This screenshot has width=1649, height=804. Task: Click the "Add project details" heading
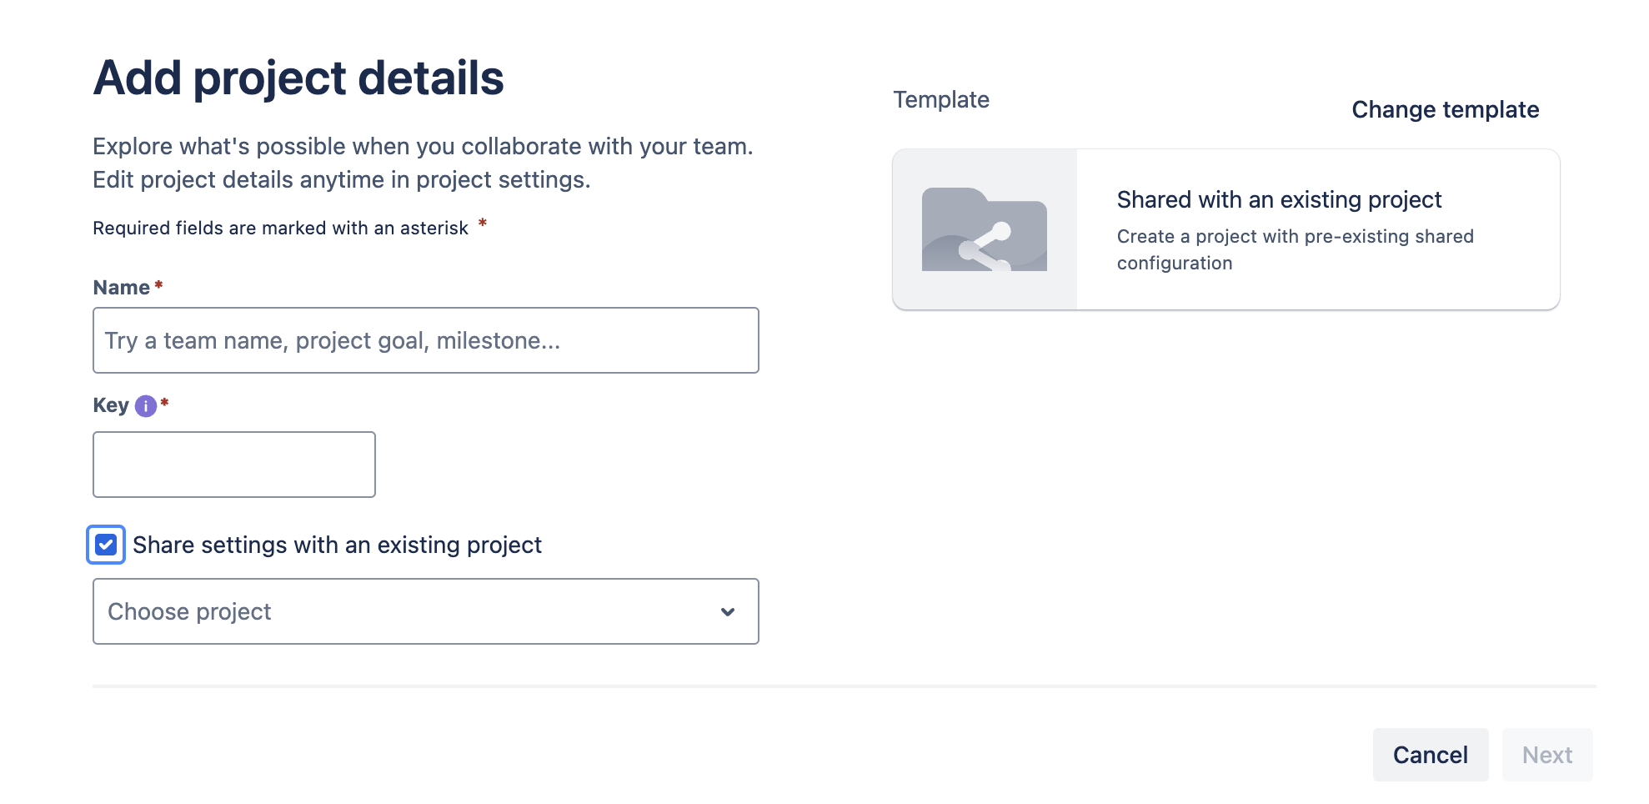coord(298,77)
